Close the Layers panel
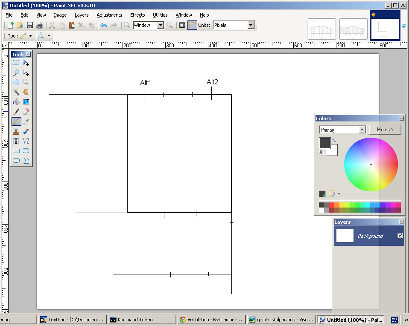The width and height of the screenshot is (409, 326). point(401,222)
